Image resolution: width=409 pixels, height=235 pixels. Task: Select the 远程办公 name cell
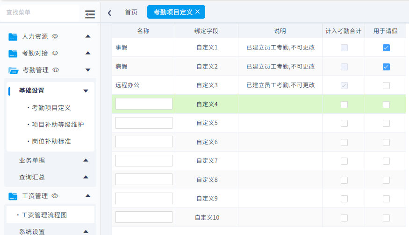click(144, 85)
